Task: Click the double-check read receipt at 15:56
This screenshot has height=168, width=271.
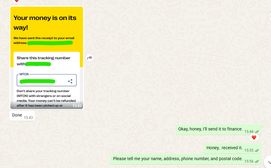Action: 257,161
